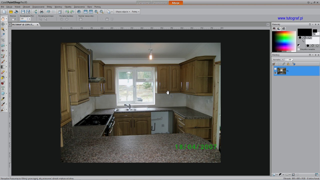
Task: Open Ulepsz zdjęcie dropdown
Action: [x=123, y=12]
